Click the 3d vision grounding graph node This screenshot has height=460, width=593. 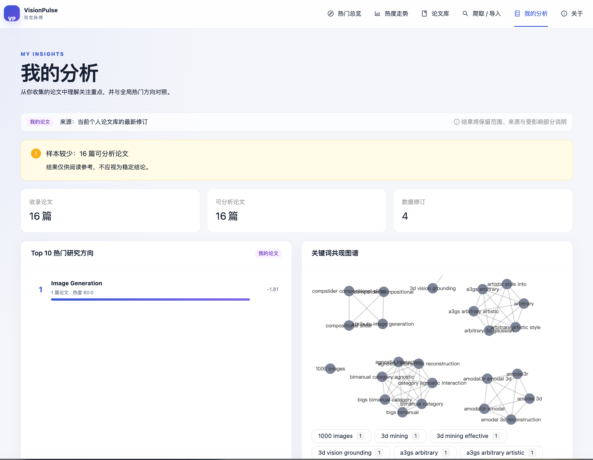(433, 288)
